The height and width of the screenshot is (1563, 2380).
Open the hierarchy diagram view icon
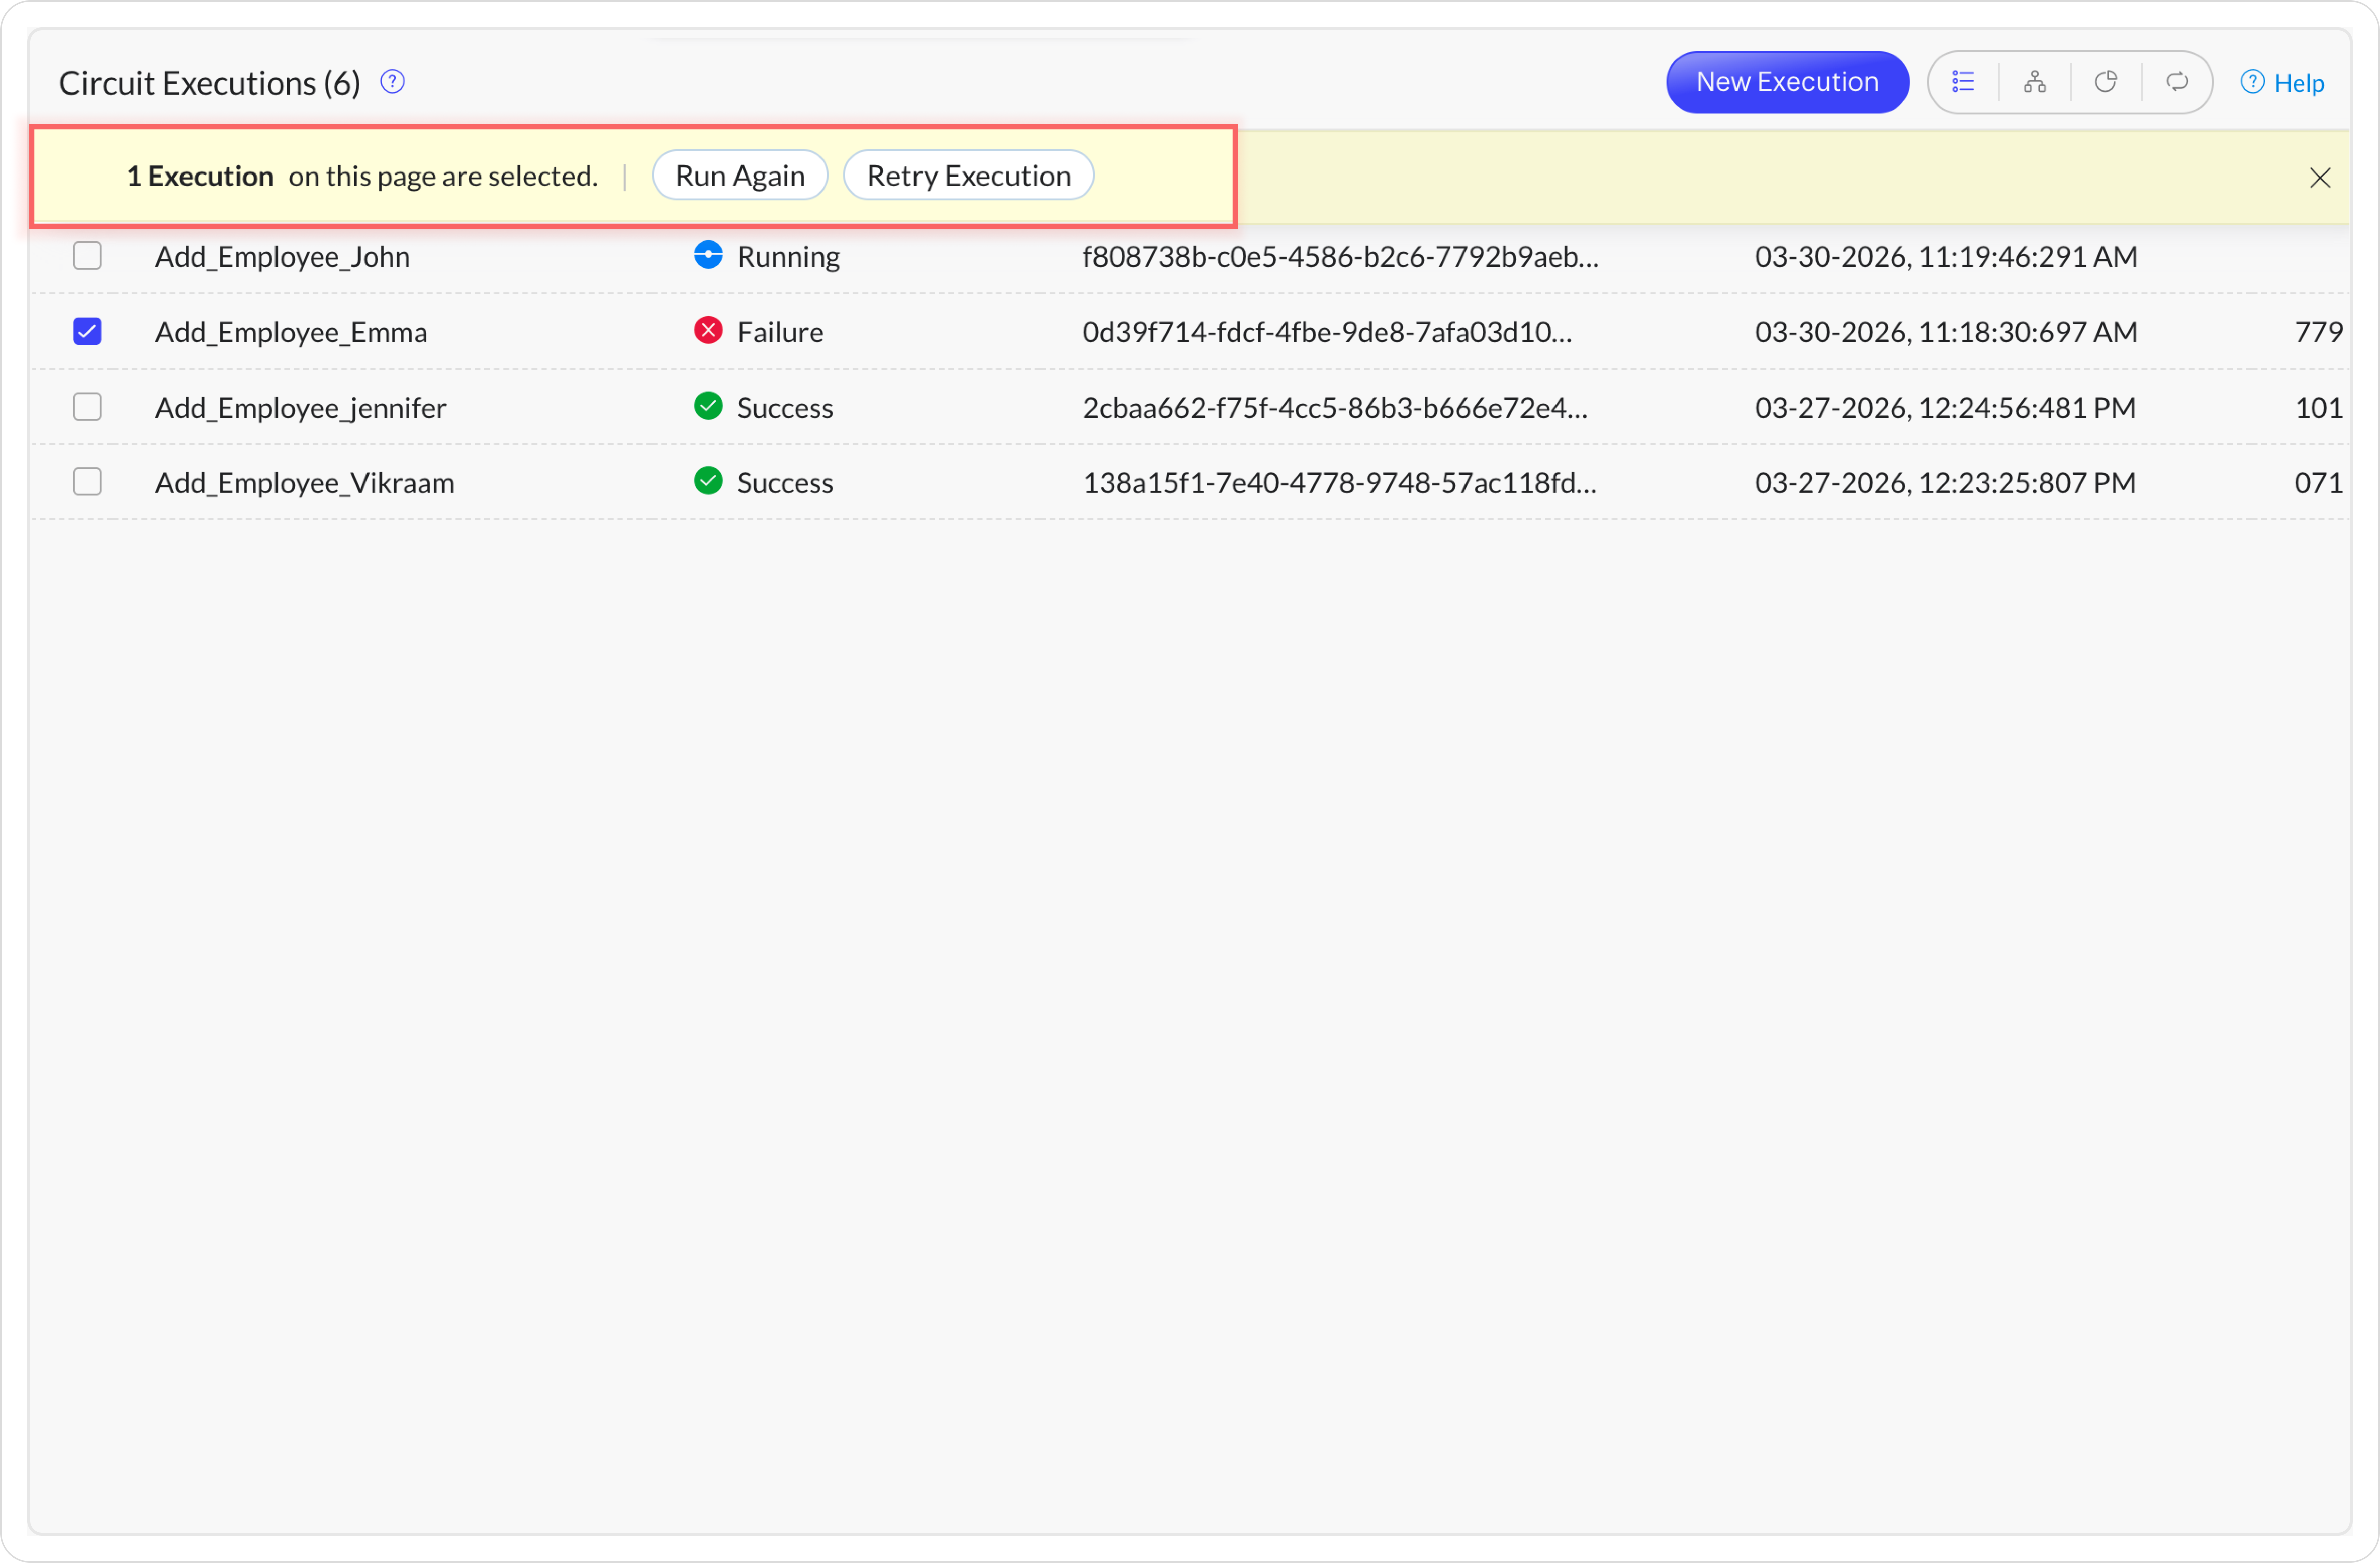[x=2034, y=82]
